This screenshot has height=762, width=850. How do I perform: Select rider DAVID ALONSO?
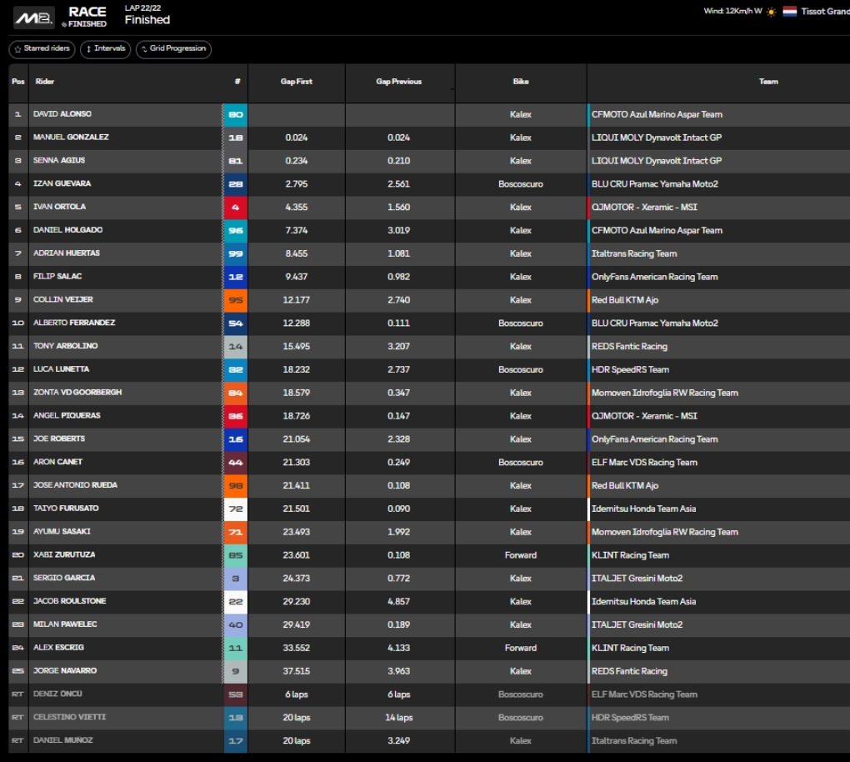(x=62, y=114)
